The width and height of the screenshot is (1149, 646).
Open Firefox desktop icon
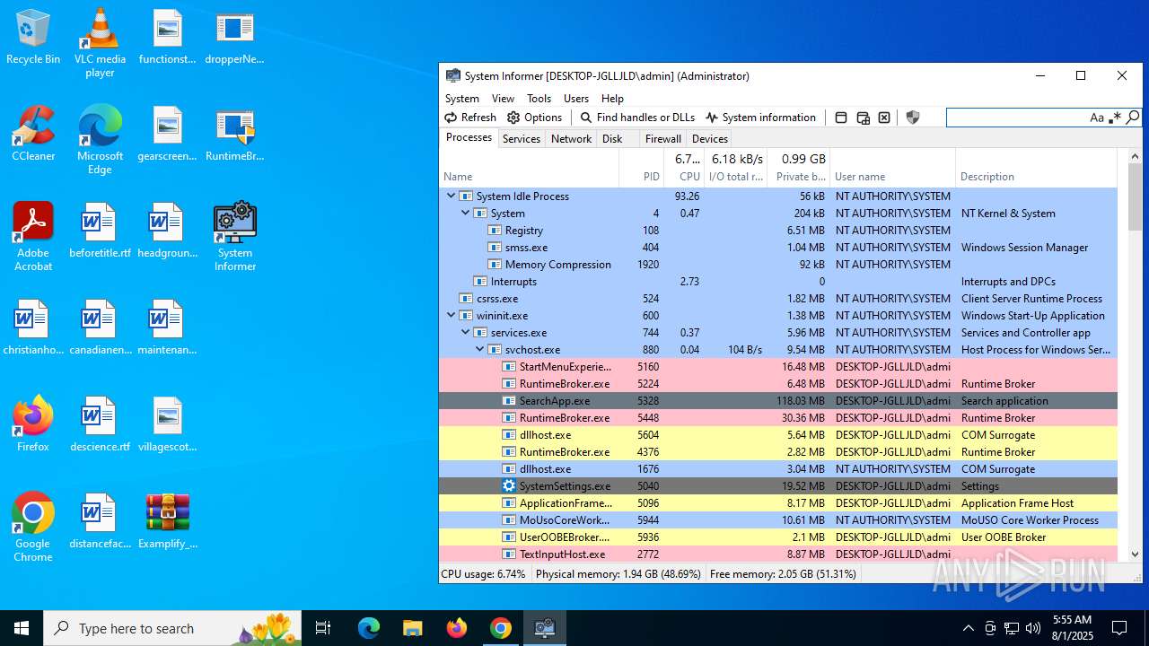pyautogui.click(x=33, y=424)
